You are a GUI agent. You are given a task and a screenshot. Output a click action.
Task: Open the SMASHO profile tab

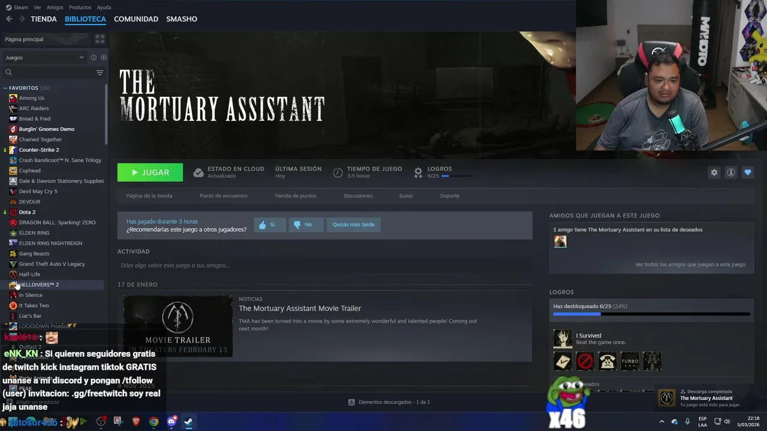pos(182,19)
